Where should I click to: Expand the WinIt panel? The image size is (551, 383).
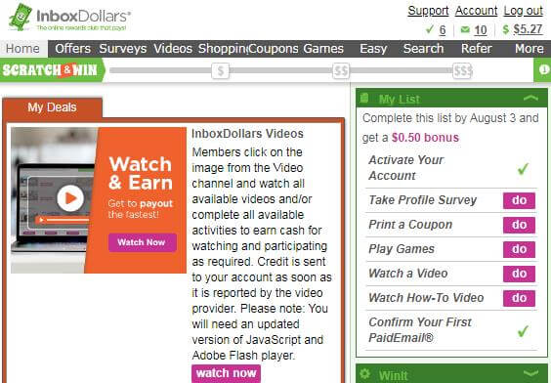(x=530, y=373)
